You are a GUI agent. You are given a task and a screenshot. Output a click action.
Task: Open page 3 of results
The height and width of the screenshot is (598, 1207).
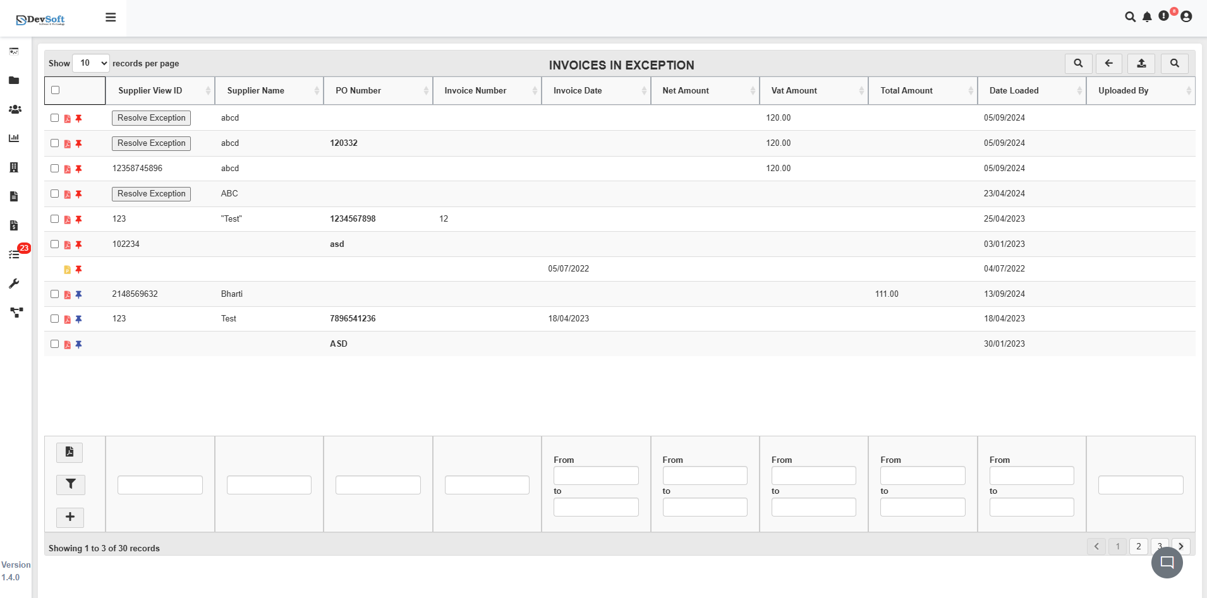1160,546
